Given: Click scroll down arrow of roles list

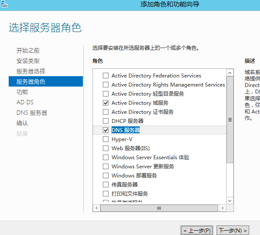Looking at the screenshot, I should tap(230, 201).
